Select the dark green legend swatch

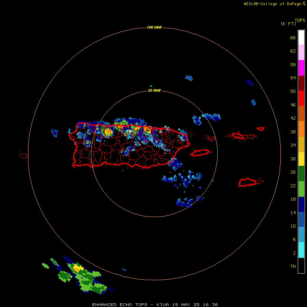tap(301, 174)
